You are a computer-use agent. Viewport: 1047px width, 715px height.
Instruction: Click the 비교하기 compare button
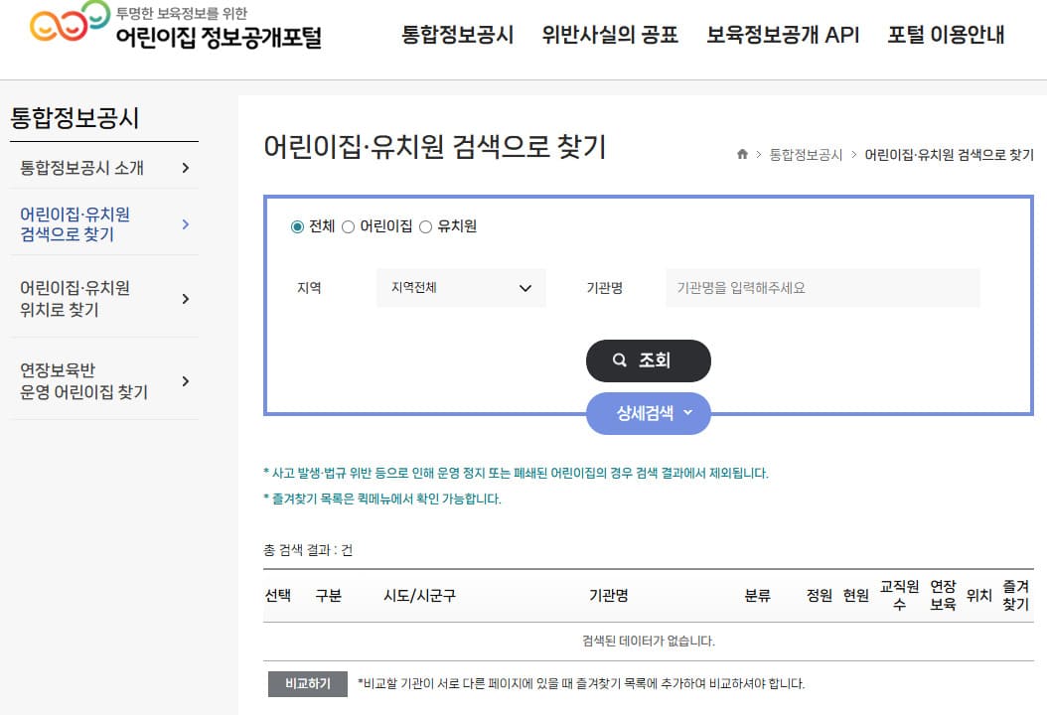click(x=307, y=684)
